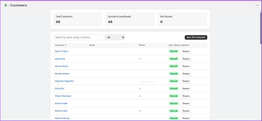Open the three-dot more options menu

[x=257, y=5]
